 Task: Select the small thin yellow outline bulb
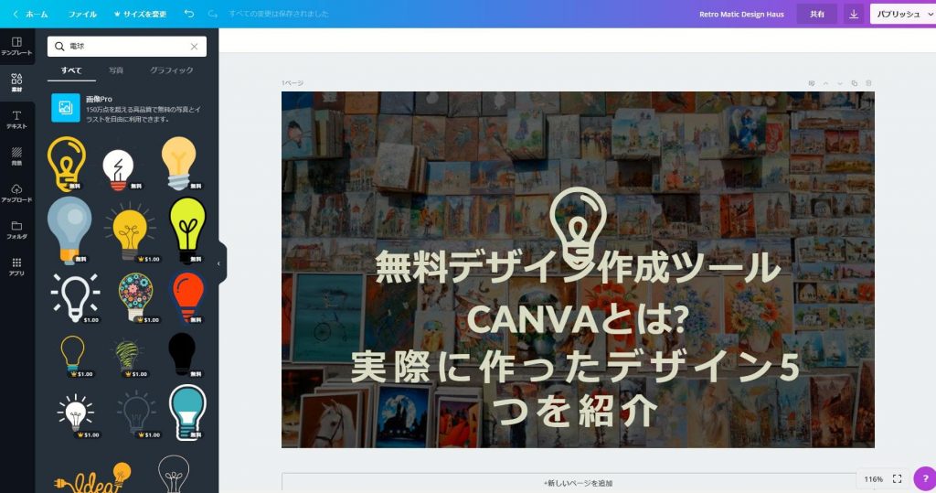[x=73, y=356]
